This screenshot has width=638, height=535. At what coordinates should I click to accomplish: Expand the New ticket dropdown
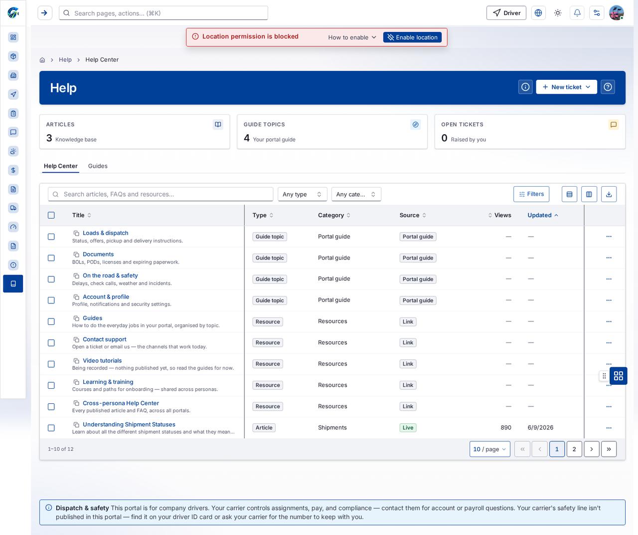pyautogui.click(x=566, y=87)
